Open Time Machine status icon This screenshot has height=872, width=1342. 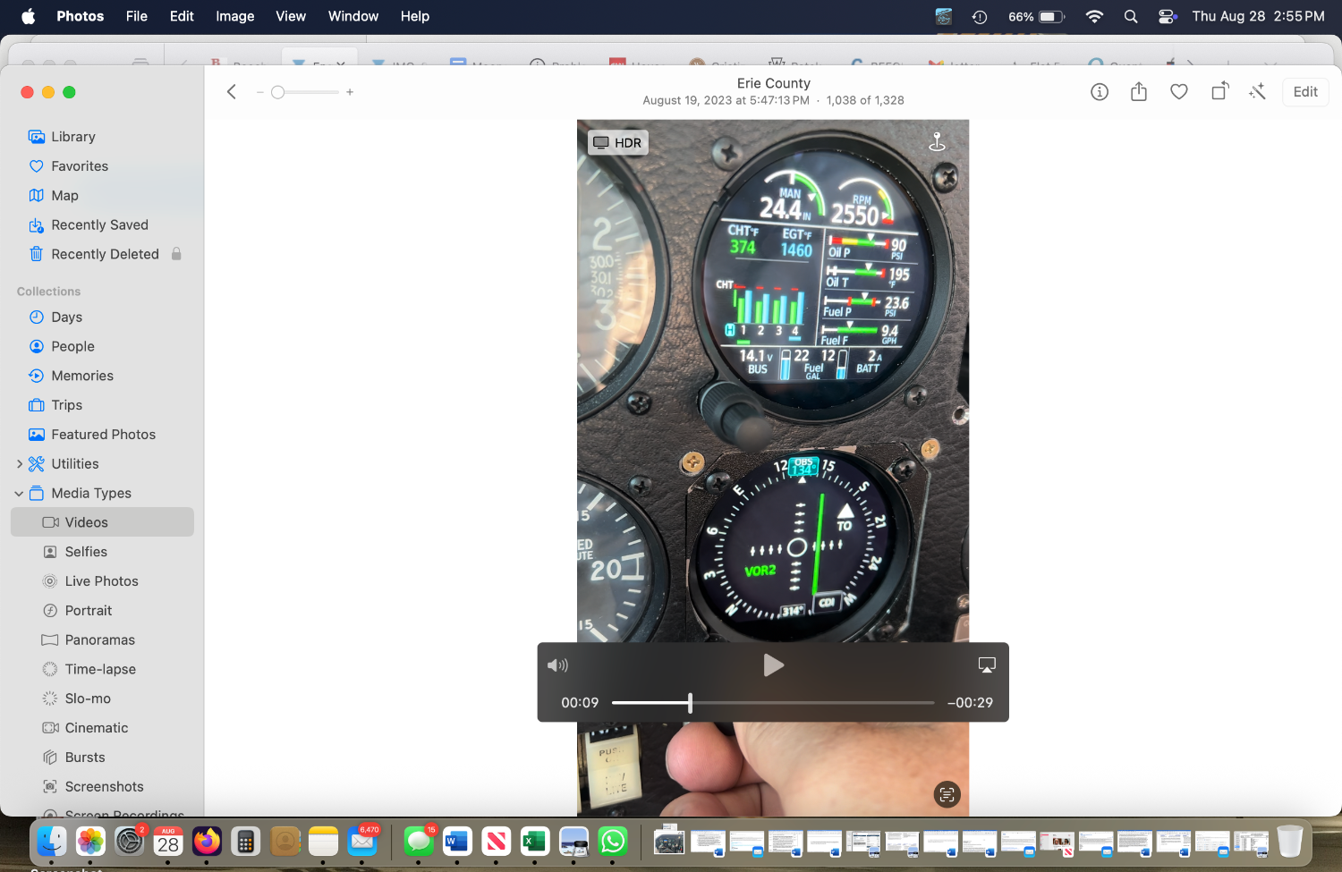pos(980,16)
